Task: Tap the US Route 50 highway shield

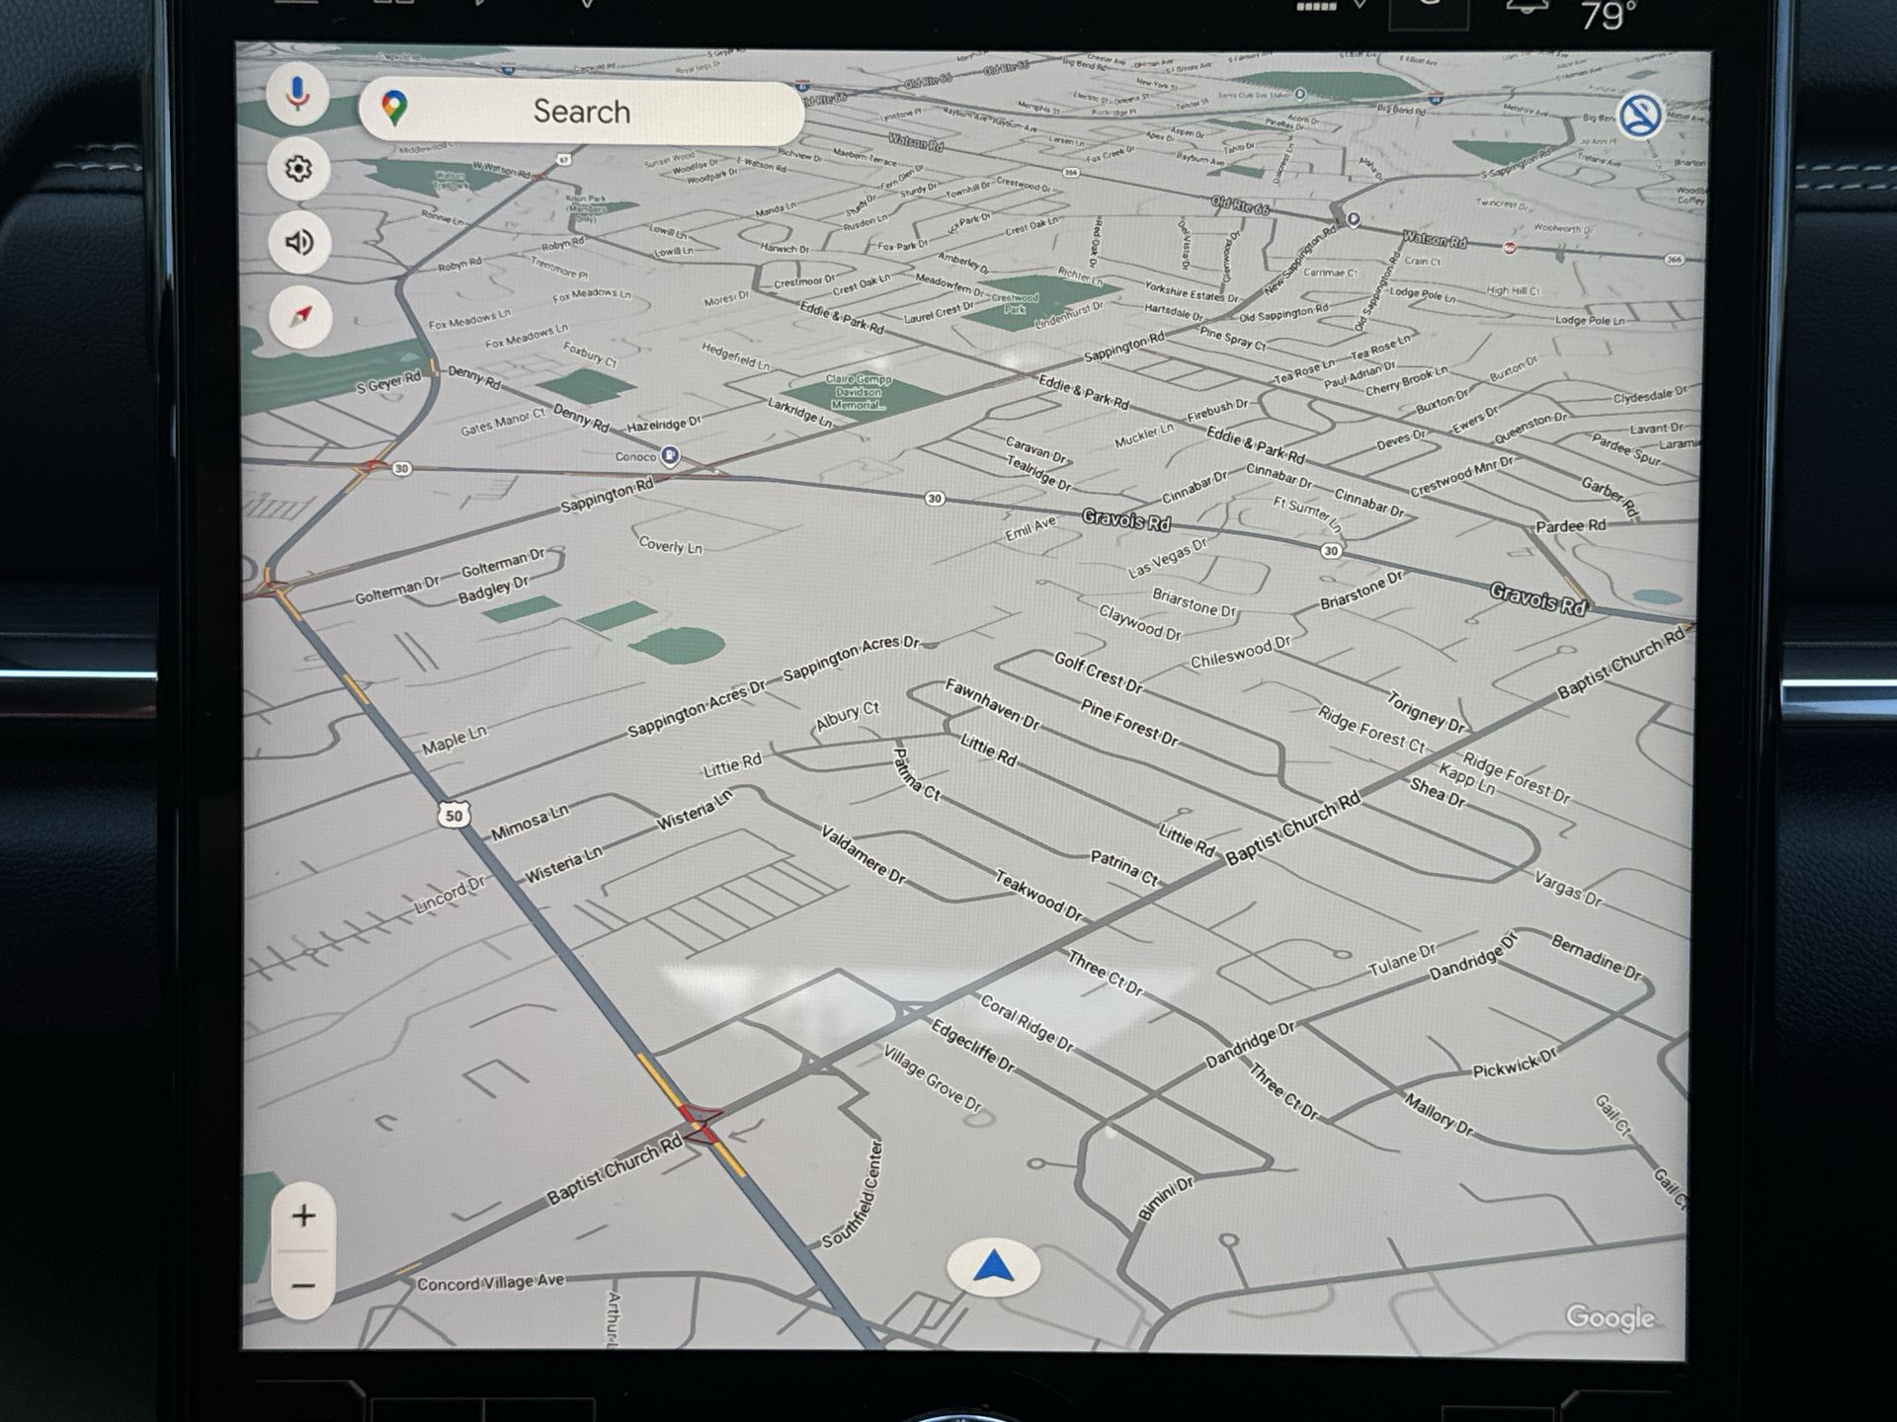Action: tap(454, 816)
